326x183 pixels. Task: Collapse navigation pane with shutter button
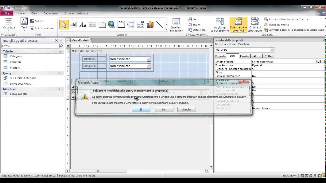coord(61,41)
